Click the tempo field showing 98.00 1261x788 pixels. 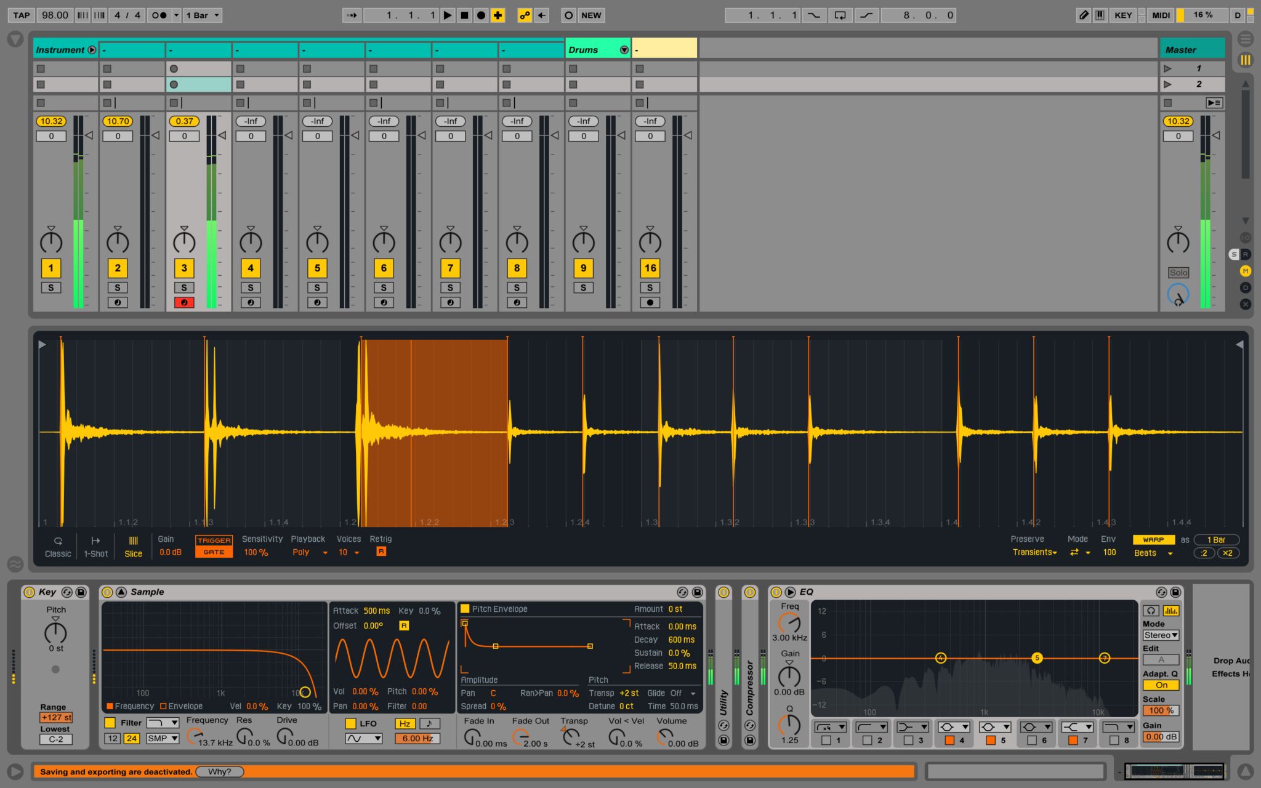[x=55, y=15]
